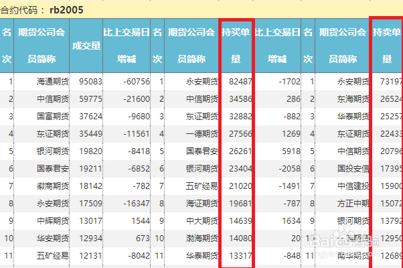Click volume value 59775
This screenshot has height=268, width=403.
pyautogui.click(x=91, y=99)
